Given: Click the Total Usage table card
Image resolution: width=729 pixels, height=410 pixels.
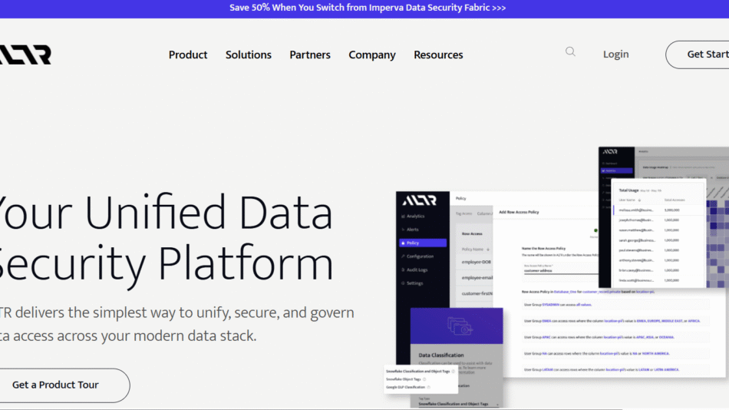Looking at the screenshot, I should coord(658,233).
